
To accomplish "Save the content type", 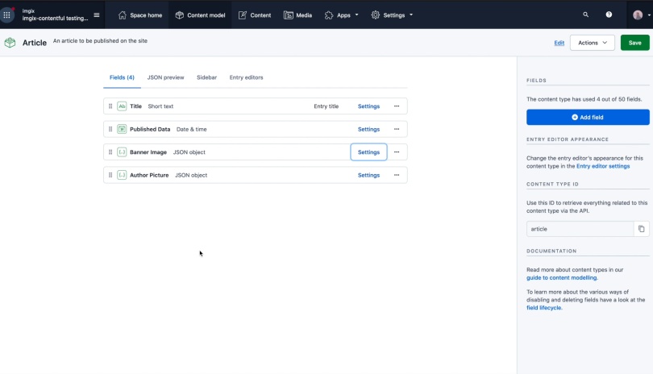I will click(x=634, y=43).
